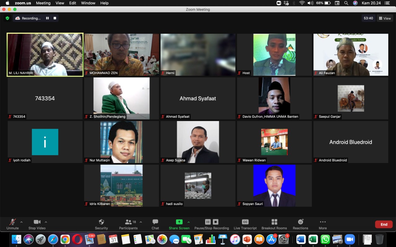Expand video options arrow beside Stop Video

[x=46, y=222]
